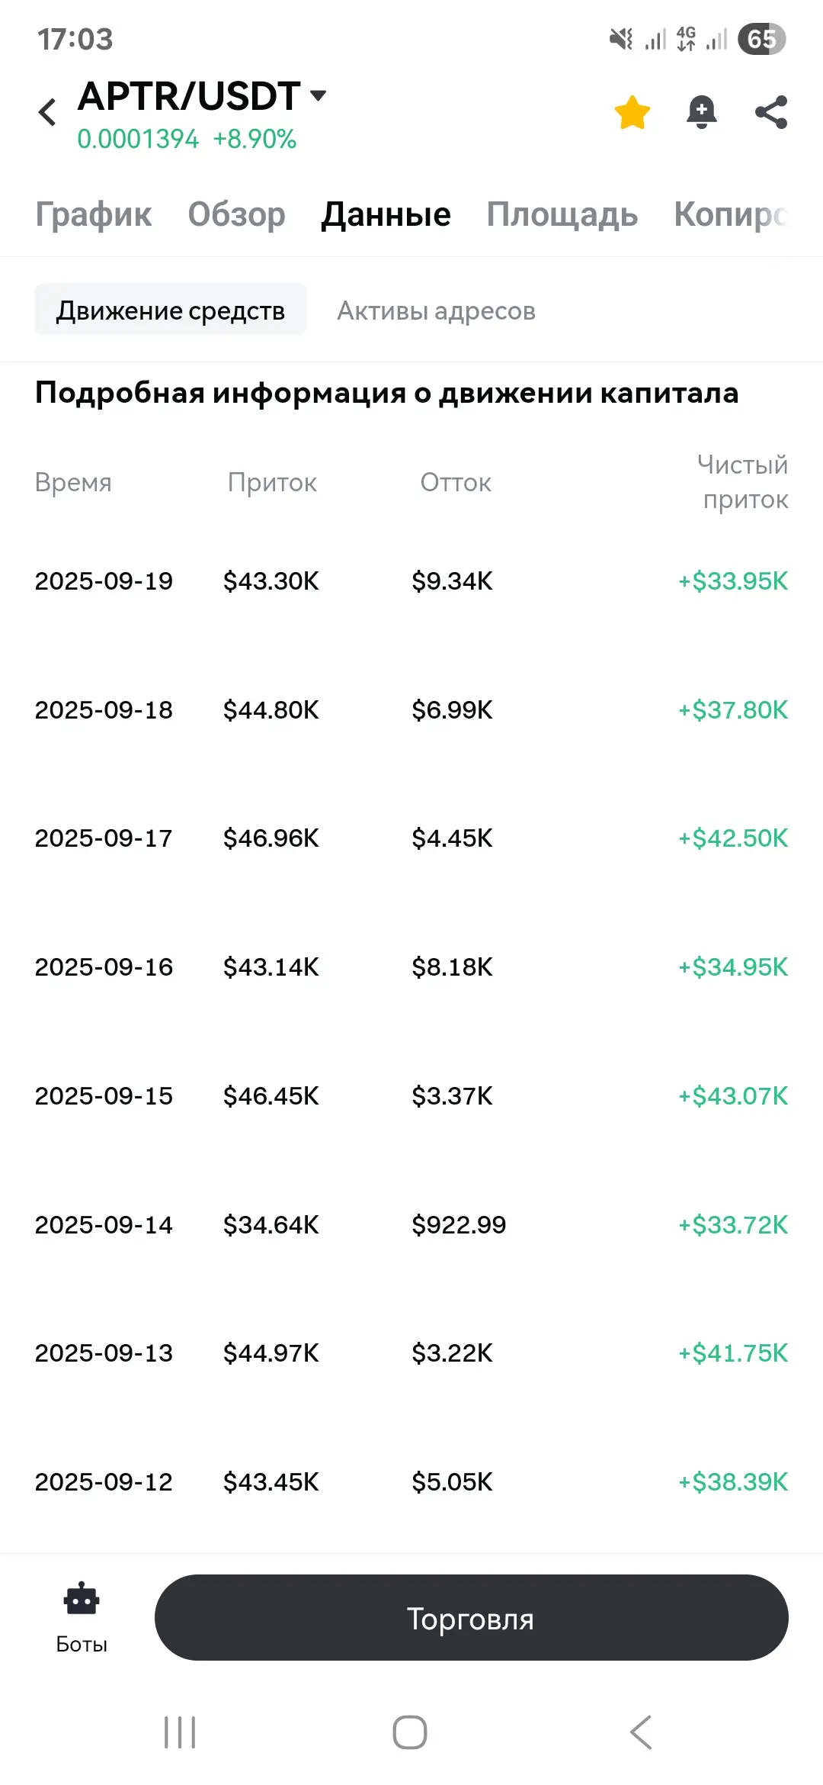Toggle the favorite star icon
Viewport: 823px width, 1785px height.
click(632, 112)
